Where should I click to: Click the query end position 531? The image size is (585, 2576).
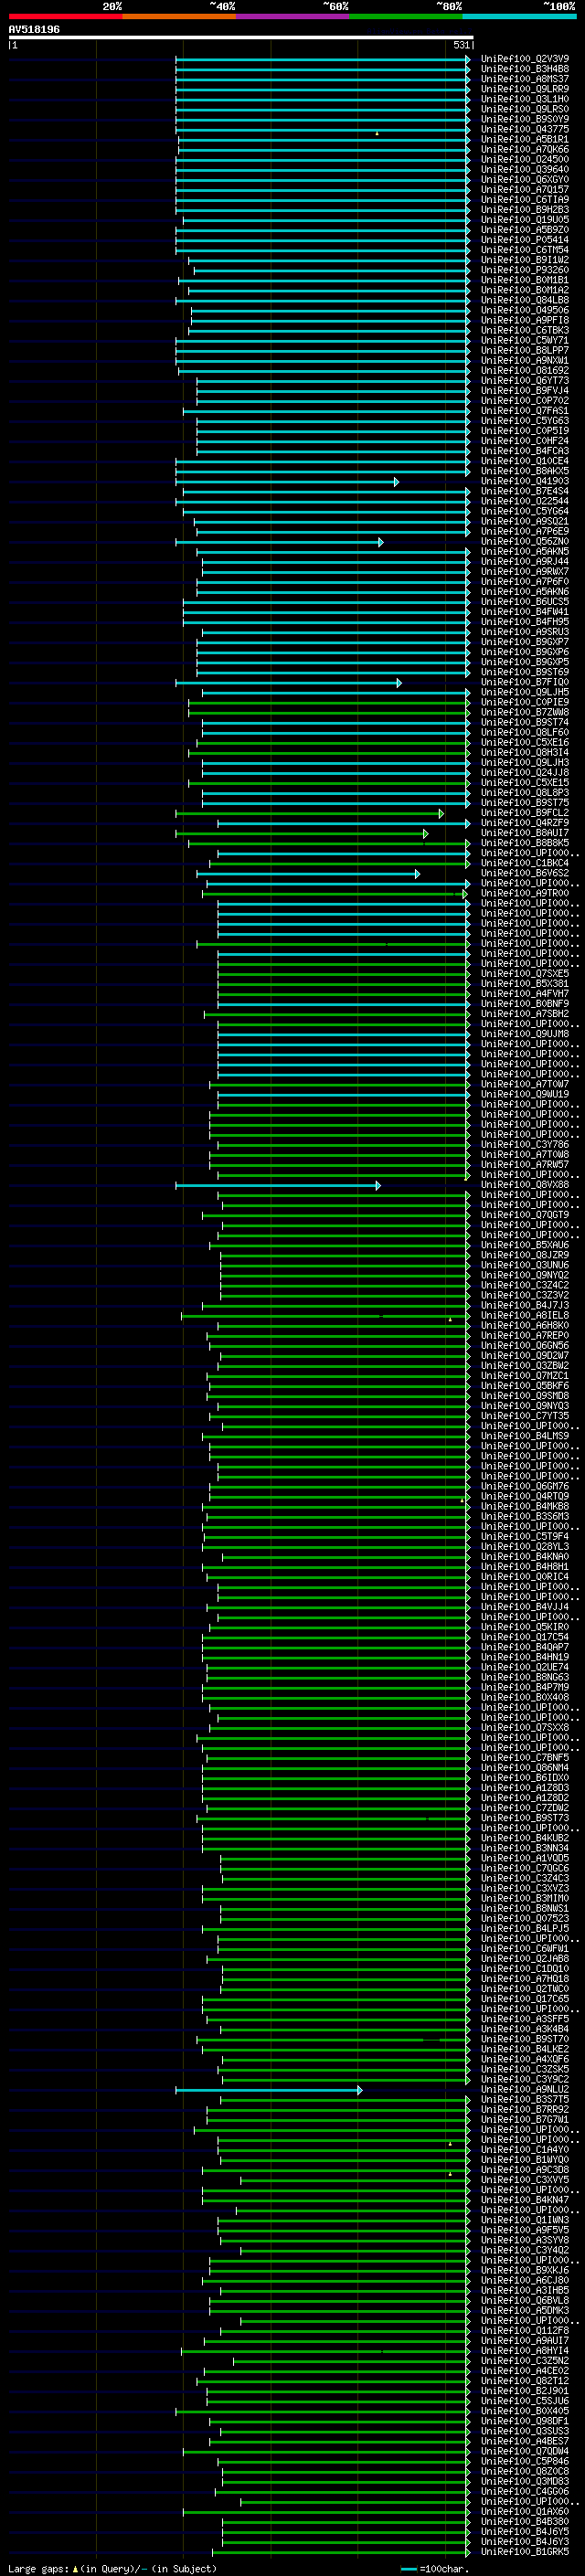461,45
